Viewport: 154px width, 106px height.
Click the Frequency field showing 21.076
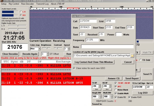(92, 40)
